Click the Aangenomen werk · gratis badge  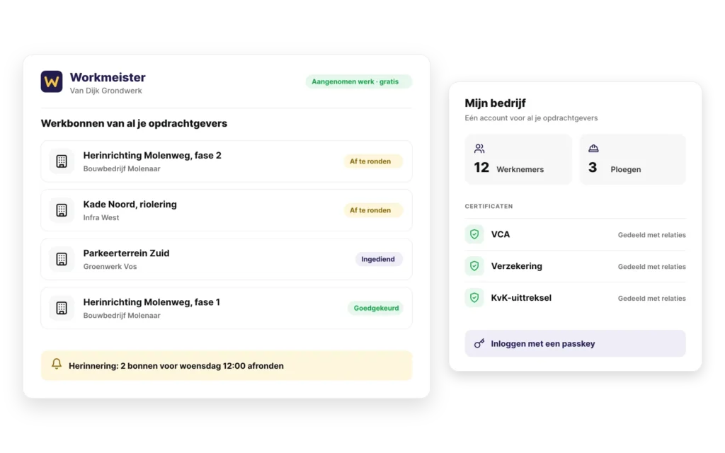(358, 82)
